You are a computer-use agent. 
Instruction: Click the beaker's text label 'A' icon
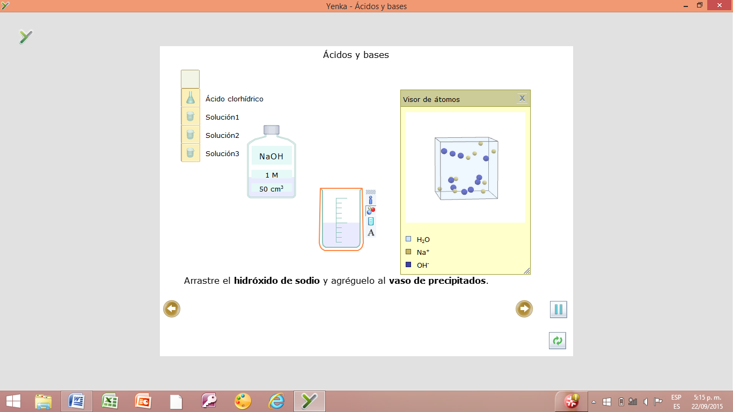pyautogui.click(x=371, y=232)
